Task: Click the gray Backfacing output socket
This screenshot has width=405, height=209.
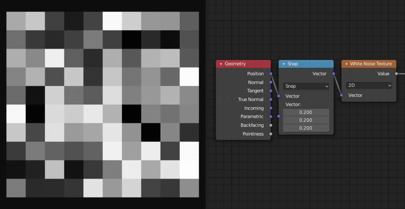Action: tap(271, 125)
